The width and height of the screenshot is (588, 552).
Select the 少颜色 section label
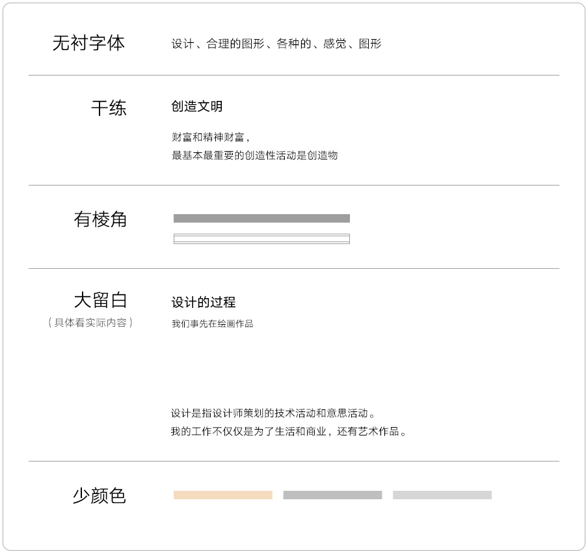pyautogui.click(x=100, y=496)
